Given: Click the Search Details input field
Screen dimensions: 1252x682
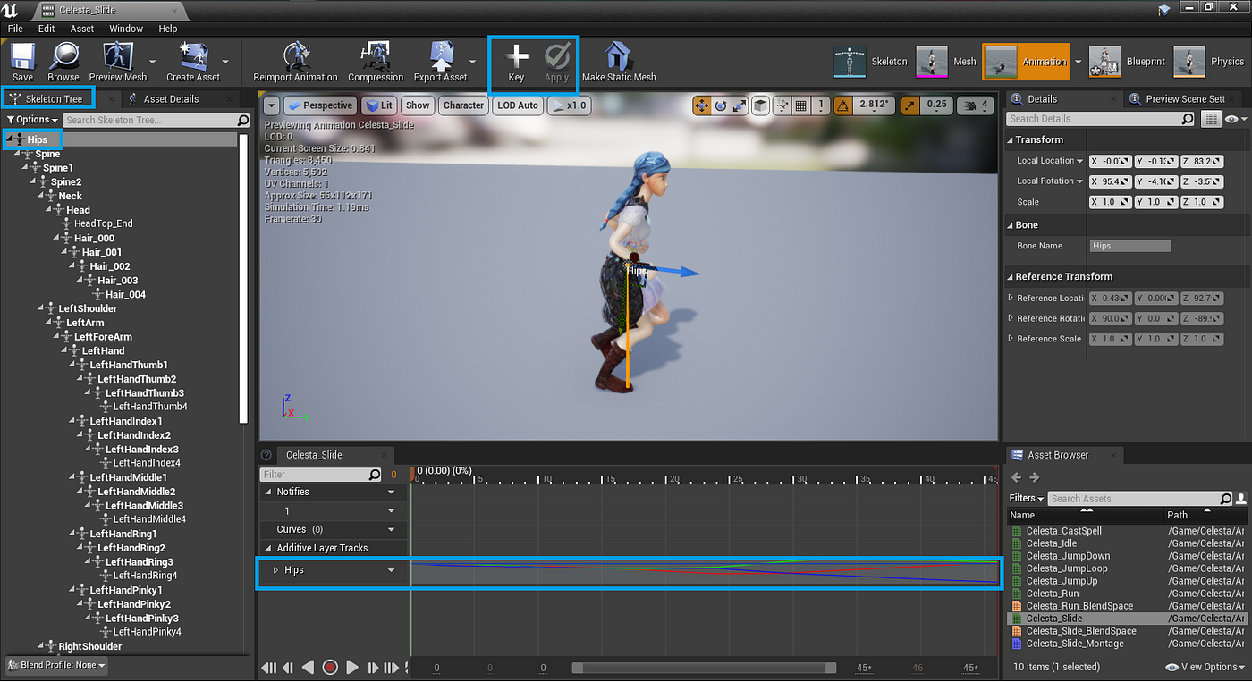Looking at the screenshot, I should [x=1102, y=118].
